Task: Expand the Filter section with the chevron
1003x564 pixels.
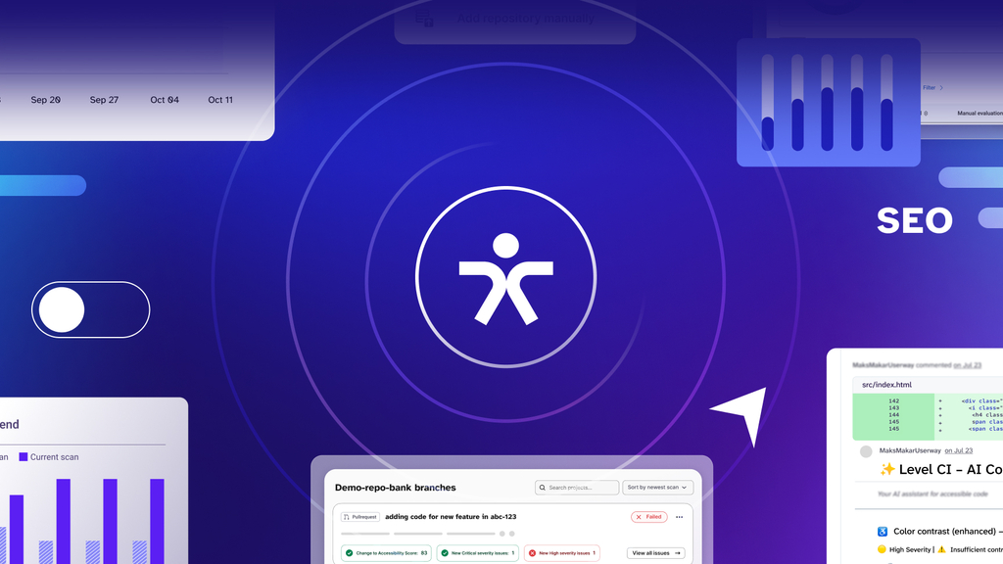Action: 942,87
